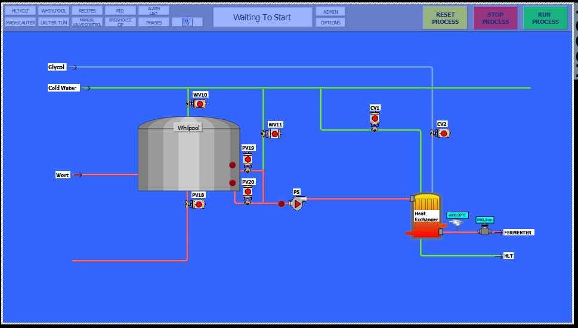Click the Heat Exchanger unit
578x328 pixels.
426,216
